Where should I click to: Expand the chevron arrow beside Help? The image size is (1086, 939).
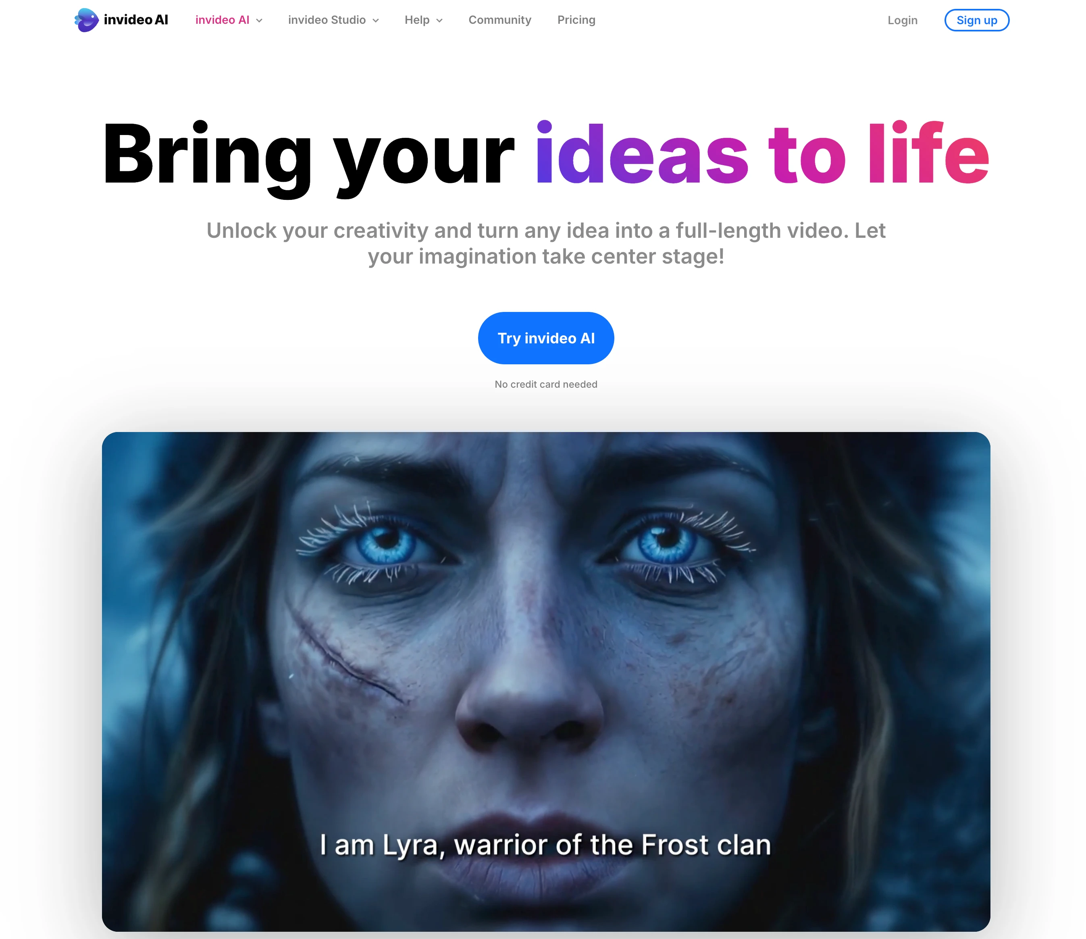point(439,21)
